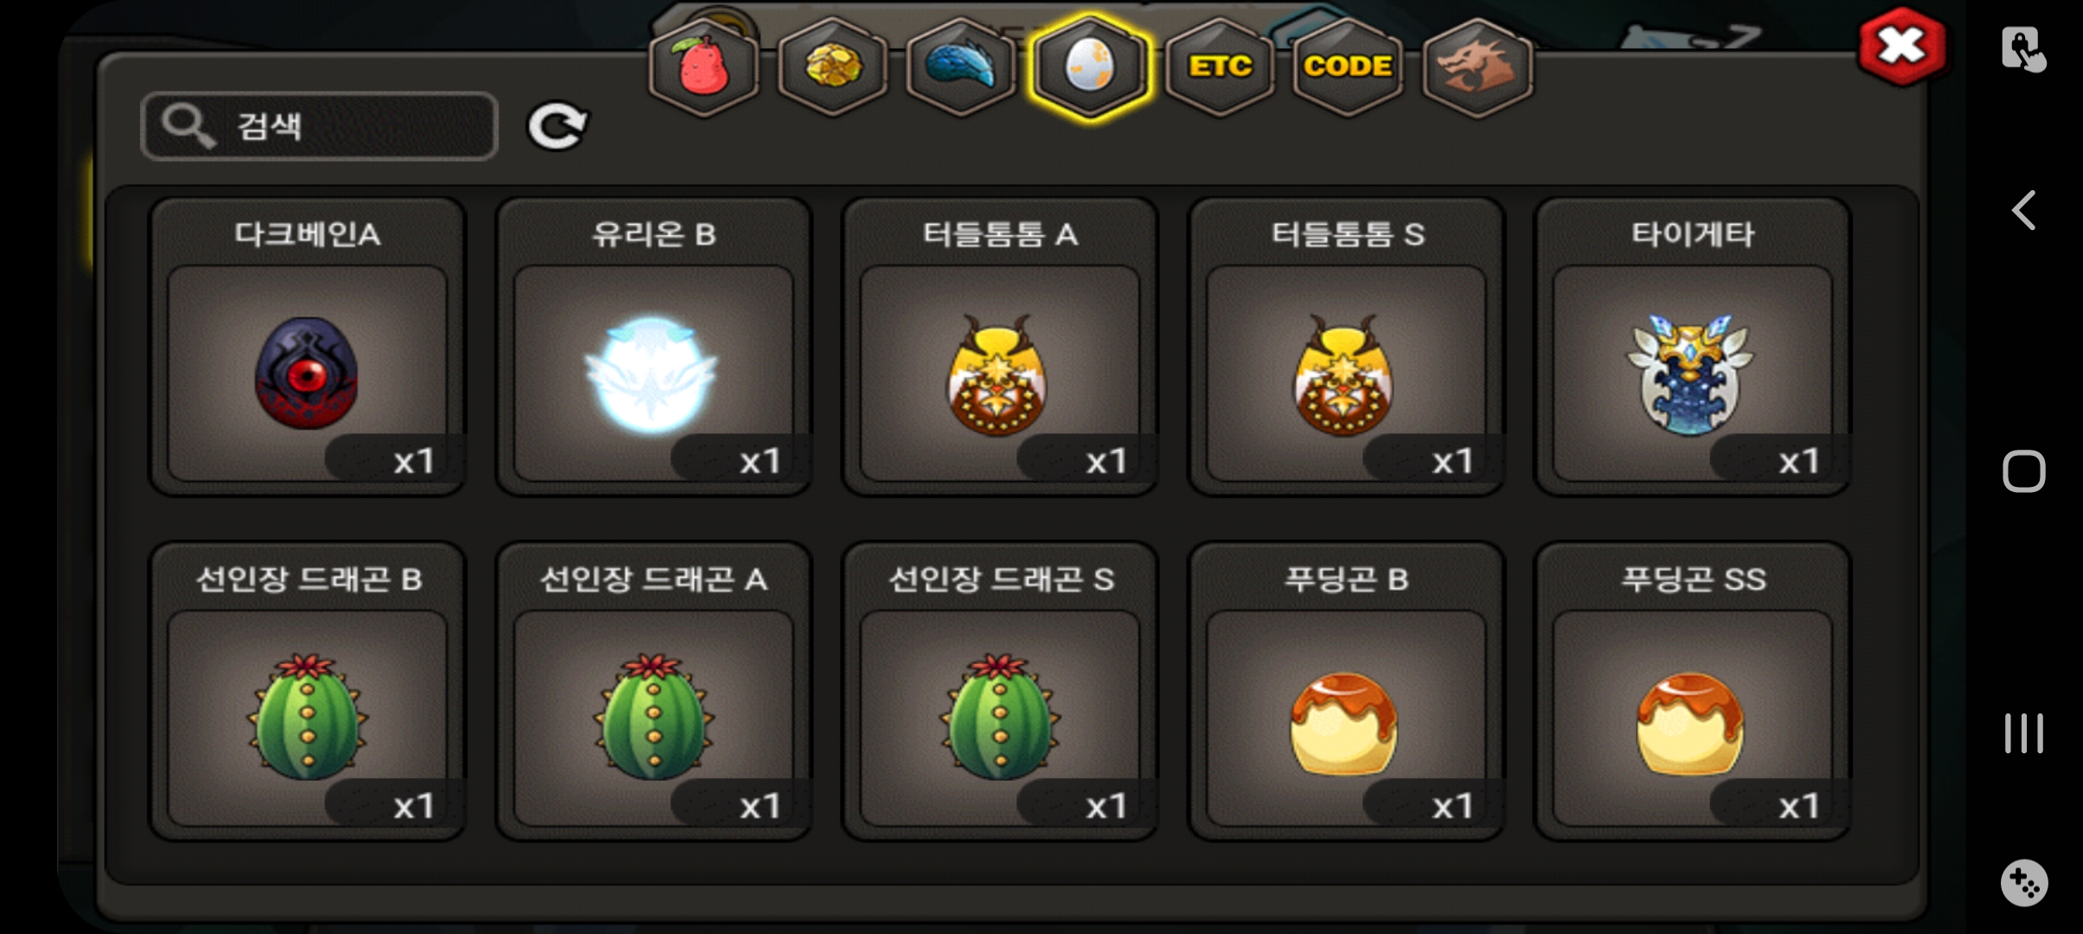Open the brown dragon head tab
Screen dimensions: 2083x934
(1477, 67)
